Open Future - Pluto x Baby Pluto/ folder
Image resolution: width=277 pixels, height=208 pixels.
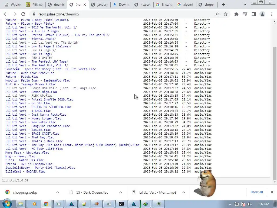(x=30, y=24)
